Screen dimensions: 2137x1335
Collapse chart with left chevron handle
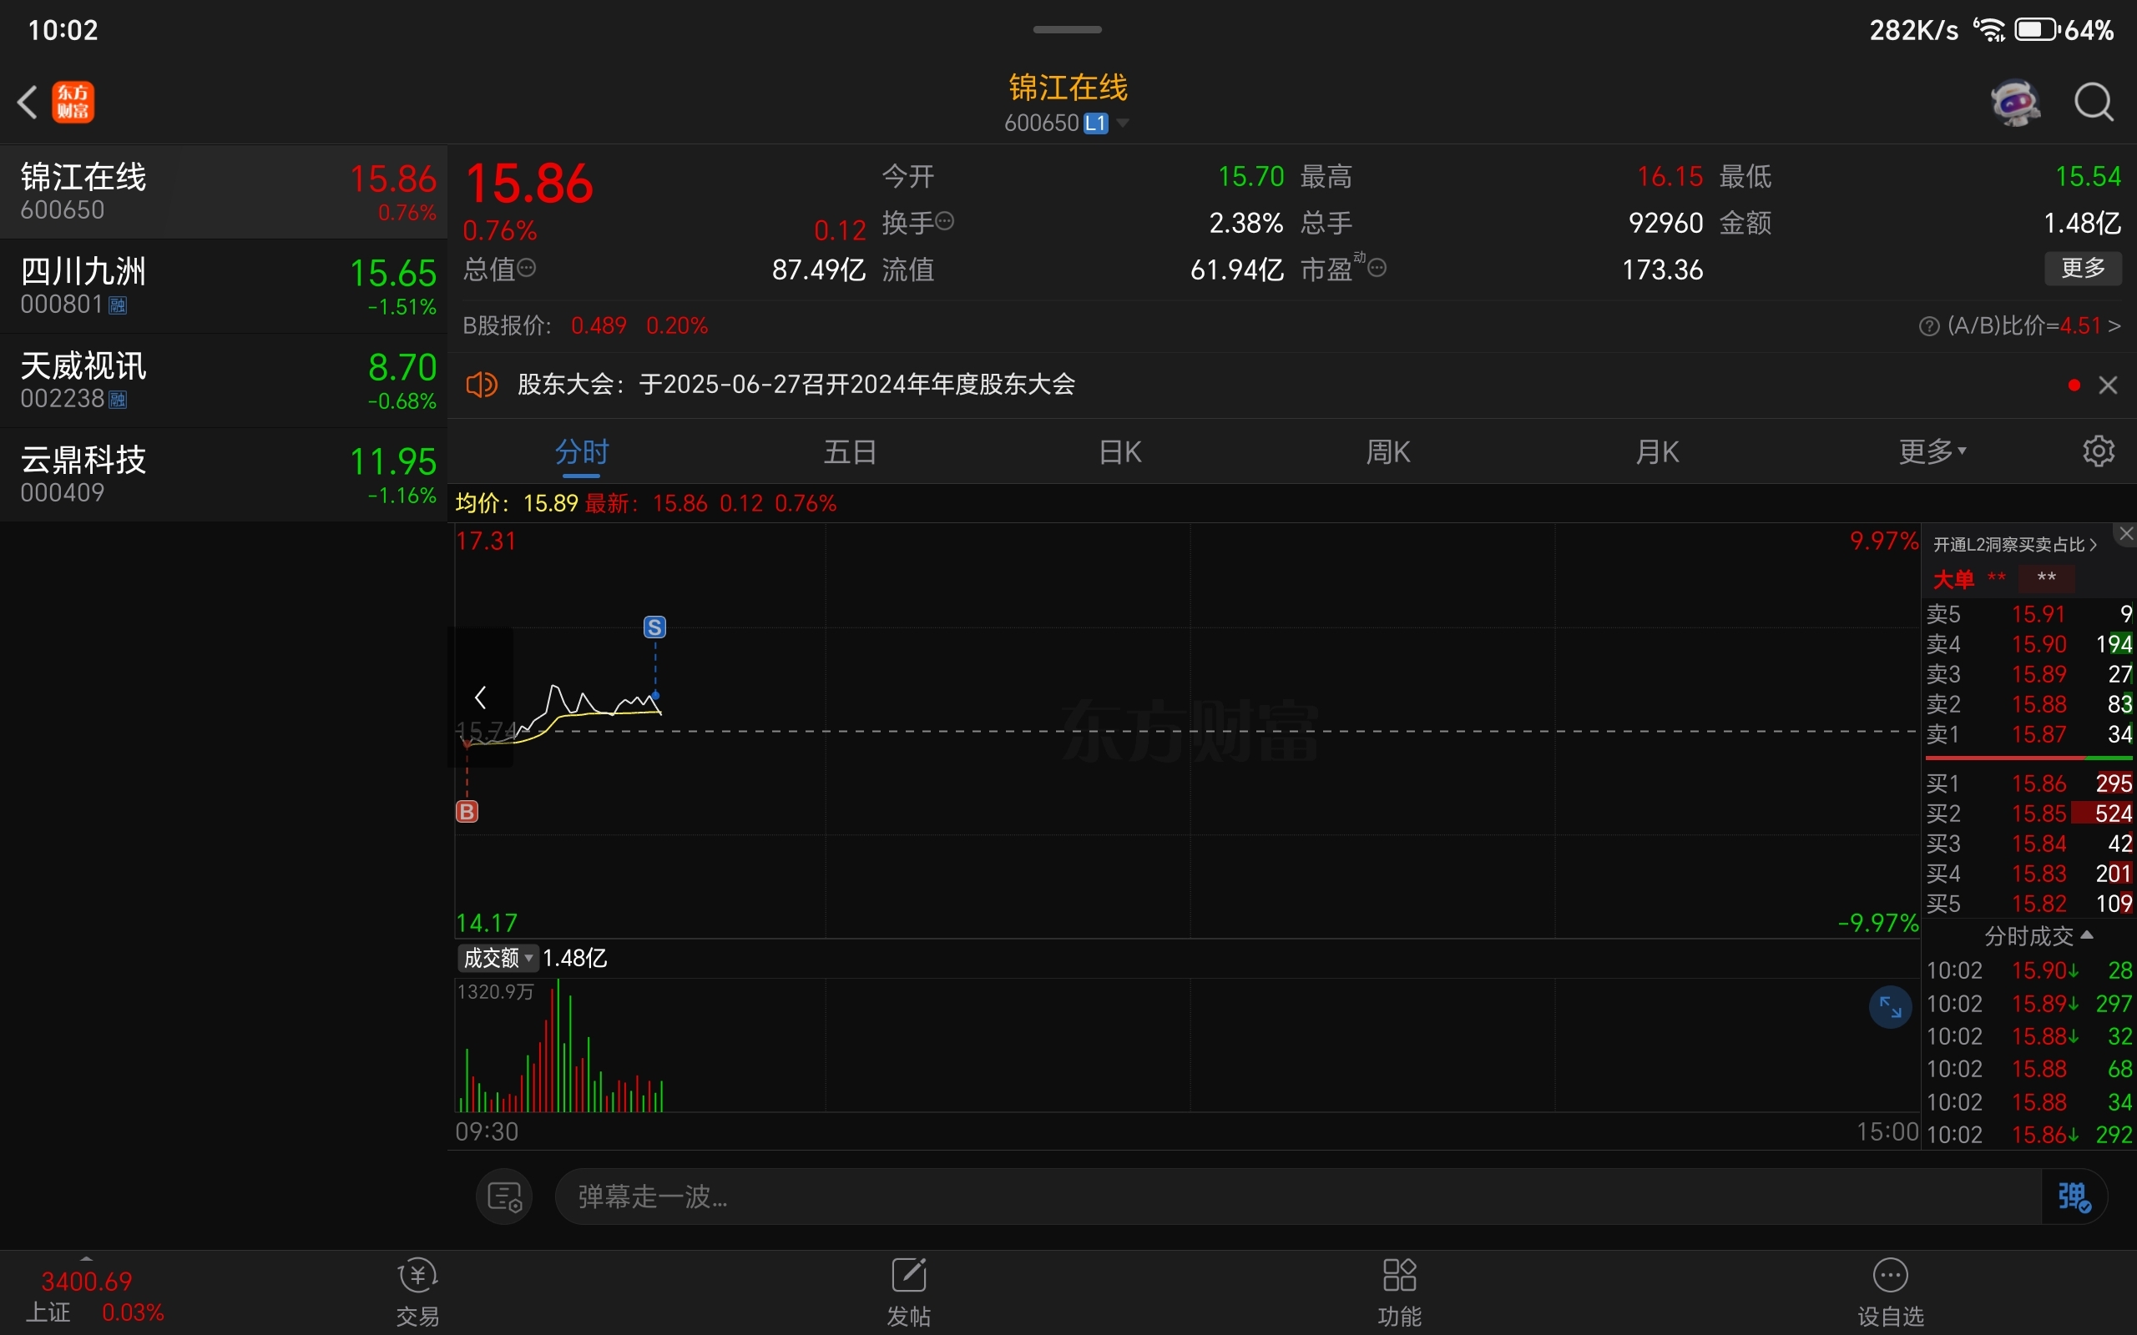tap(480, 698)
